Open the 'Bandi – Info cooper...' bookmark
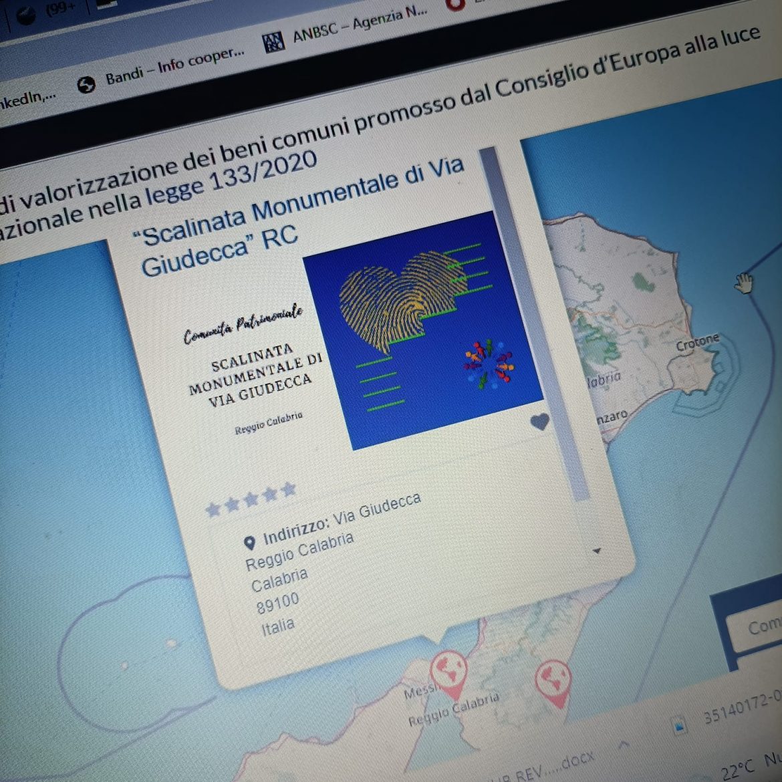This screenshot has height=782, width=782. [174, 66]
